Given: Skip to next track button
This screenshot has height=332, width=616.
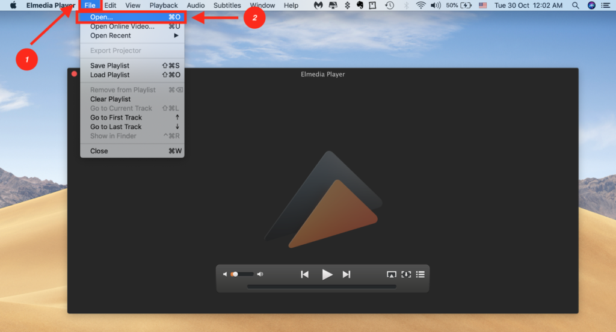Looking at the screenshot, I should 346,274.
